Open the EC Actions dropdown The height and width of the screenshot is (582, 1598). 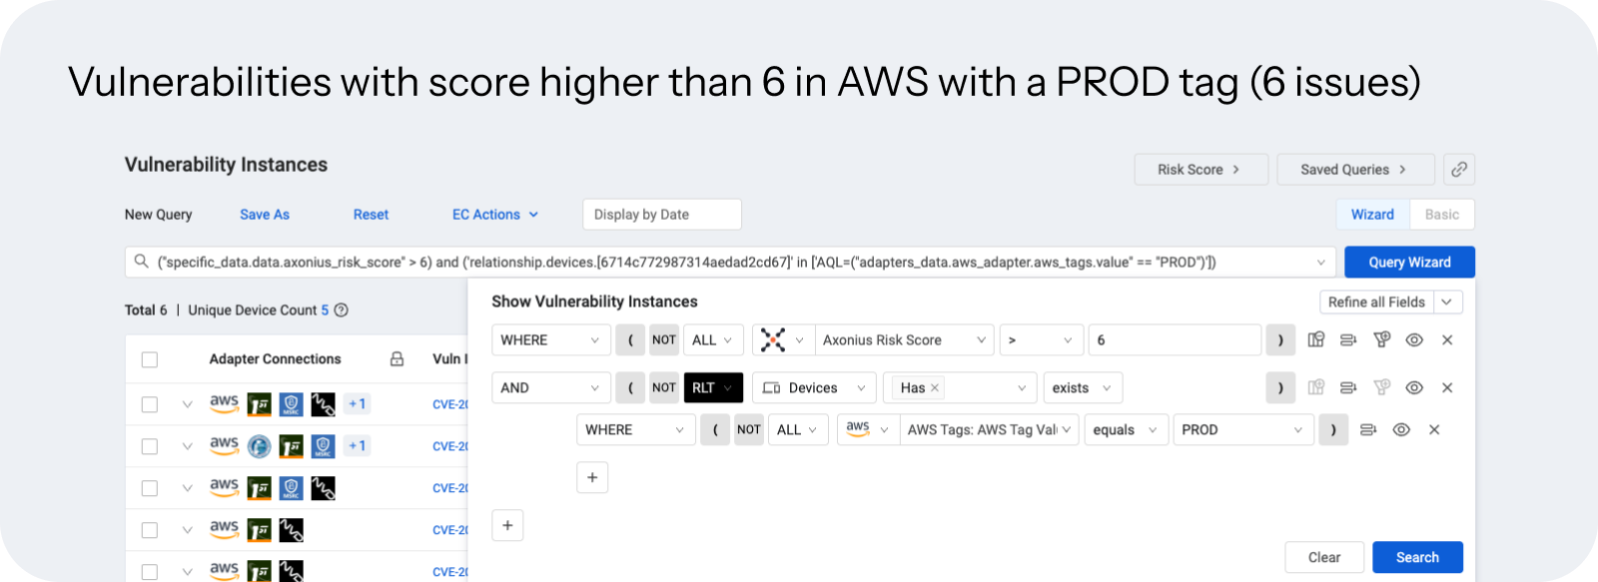[495, 215]
